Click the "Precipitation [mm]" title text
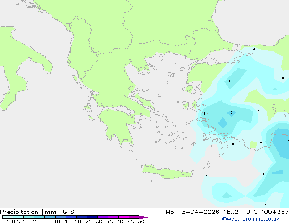The width and height of the screenshot is (289, 223). tap(30, 212)
